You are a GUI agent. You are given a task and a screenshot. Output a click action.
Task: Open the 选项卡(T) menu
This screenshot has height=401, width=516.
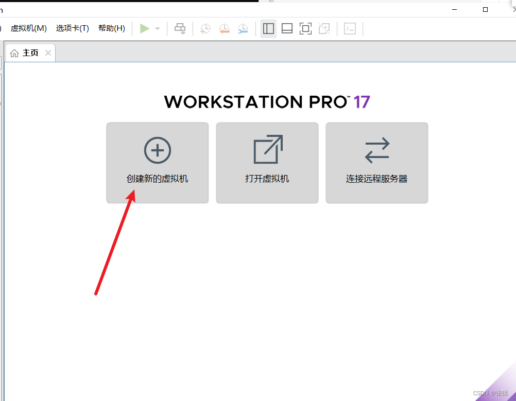point(73,28)
